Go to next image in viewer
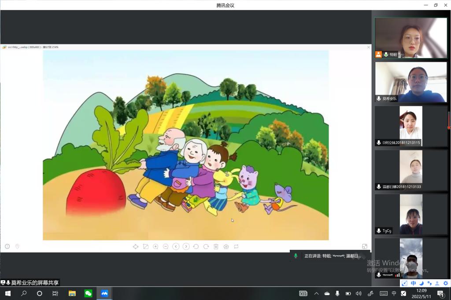Viewport: 451px width, 300px height. coord(186,246)
